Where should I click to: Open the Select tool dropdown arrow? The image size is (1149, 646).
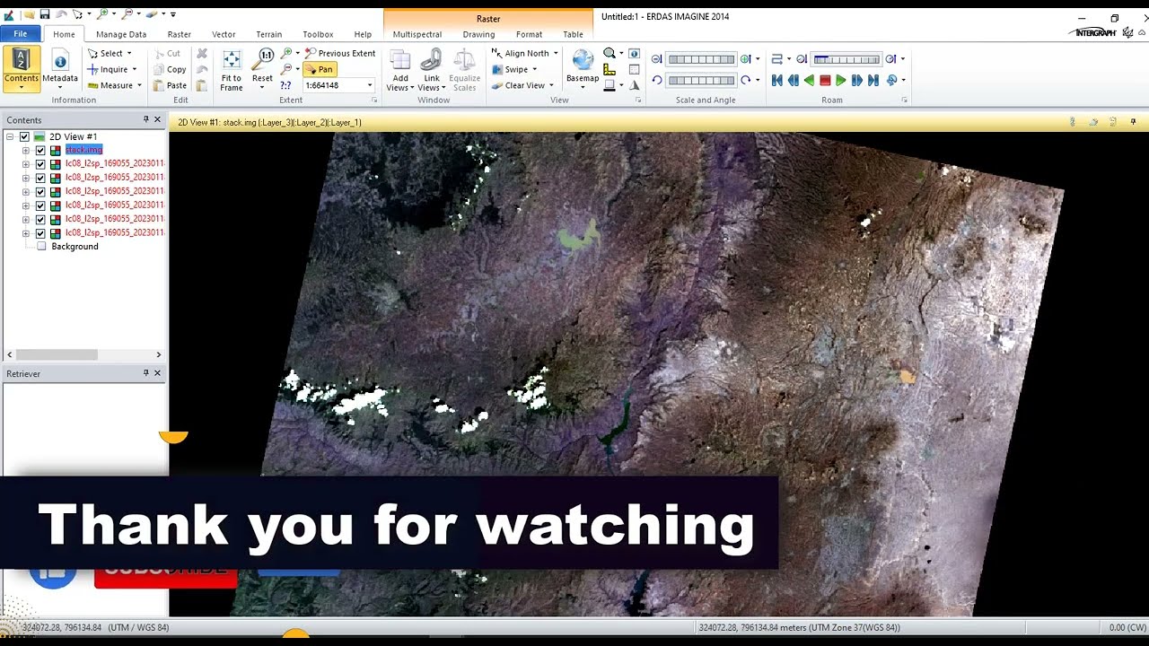pyautogui.click(x=129, y=54)
